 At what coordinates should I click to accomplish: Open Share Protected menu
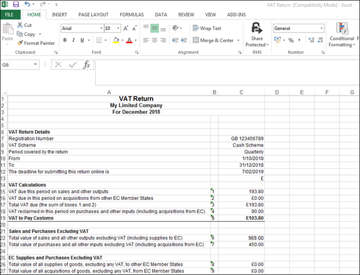pyautogui.click(x=257, y=35)
